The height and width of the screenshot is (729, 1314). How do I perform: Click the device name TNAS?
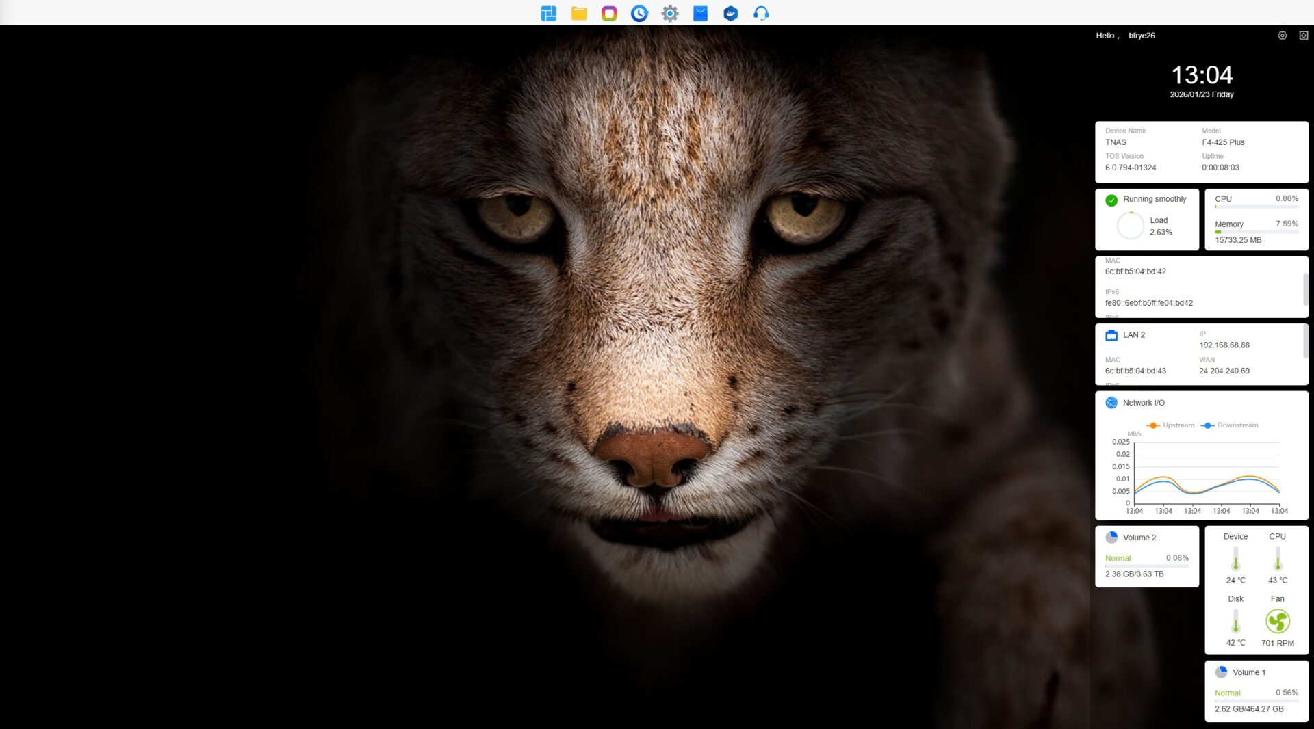click(1116, 142)
